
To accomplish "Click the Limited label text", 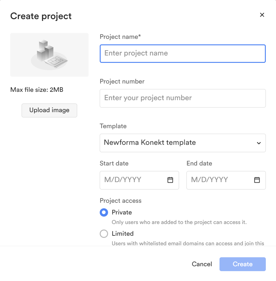I will tap(123, 234).
